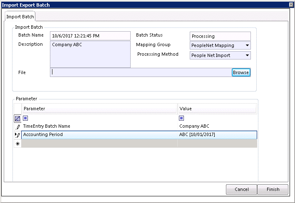Click the Batch Status label
The image size is (295, 203).
coord(149,35)
